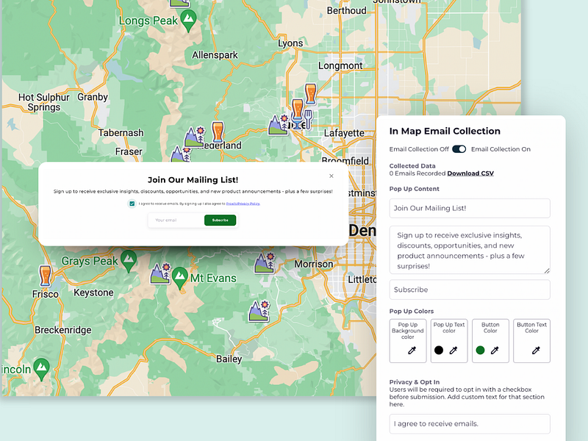Open the Privacy Policy link in popup
The image size is (588, 441).
(243, 204)
